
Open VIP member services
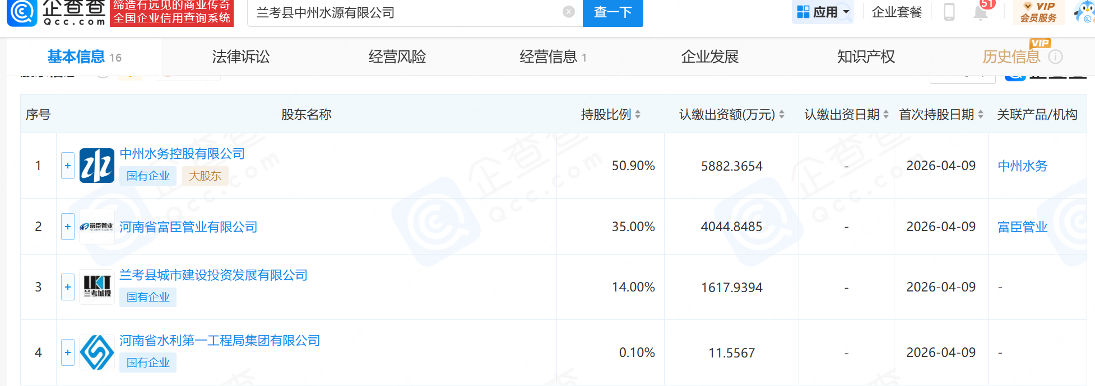point(1038,12)
